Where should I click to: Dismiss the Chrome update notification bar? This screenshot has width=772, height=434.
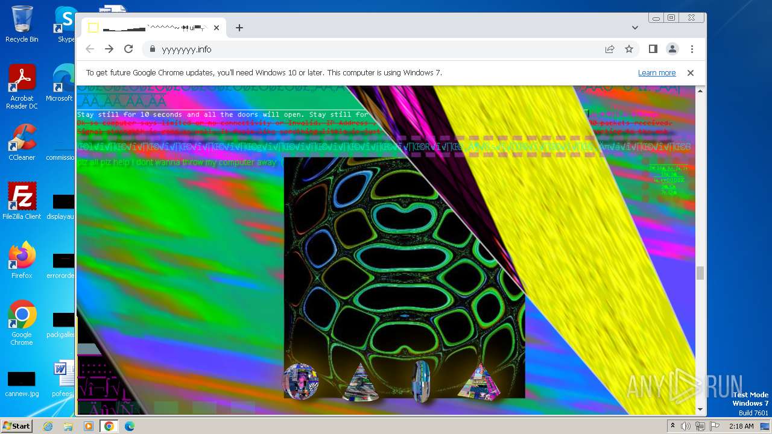[x=691, y=72]
